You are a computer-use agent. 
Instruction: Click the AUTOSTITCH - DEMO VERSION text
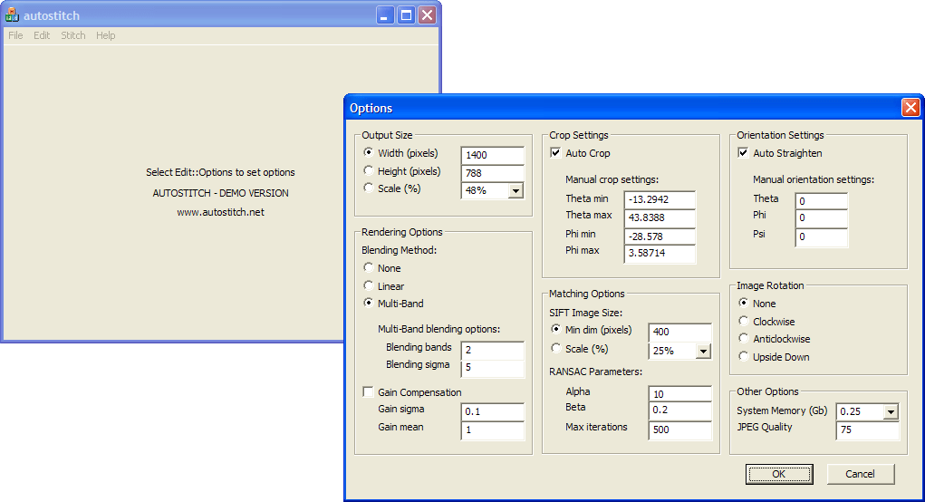coord(221,193)
